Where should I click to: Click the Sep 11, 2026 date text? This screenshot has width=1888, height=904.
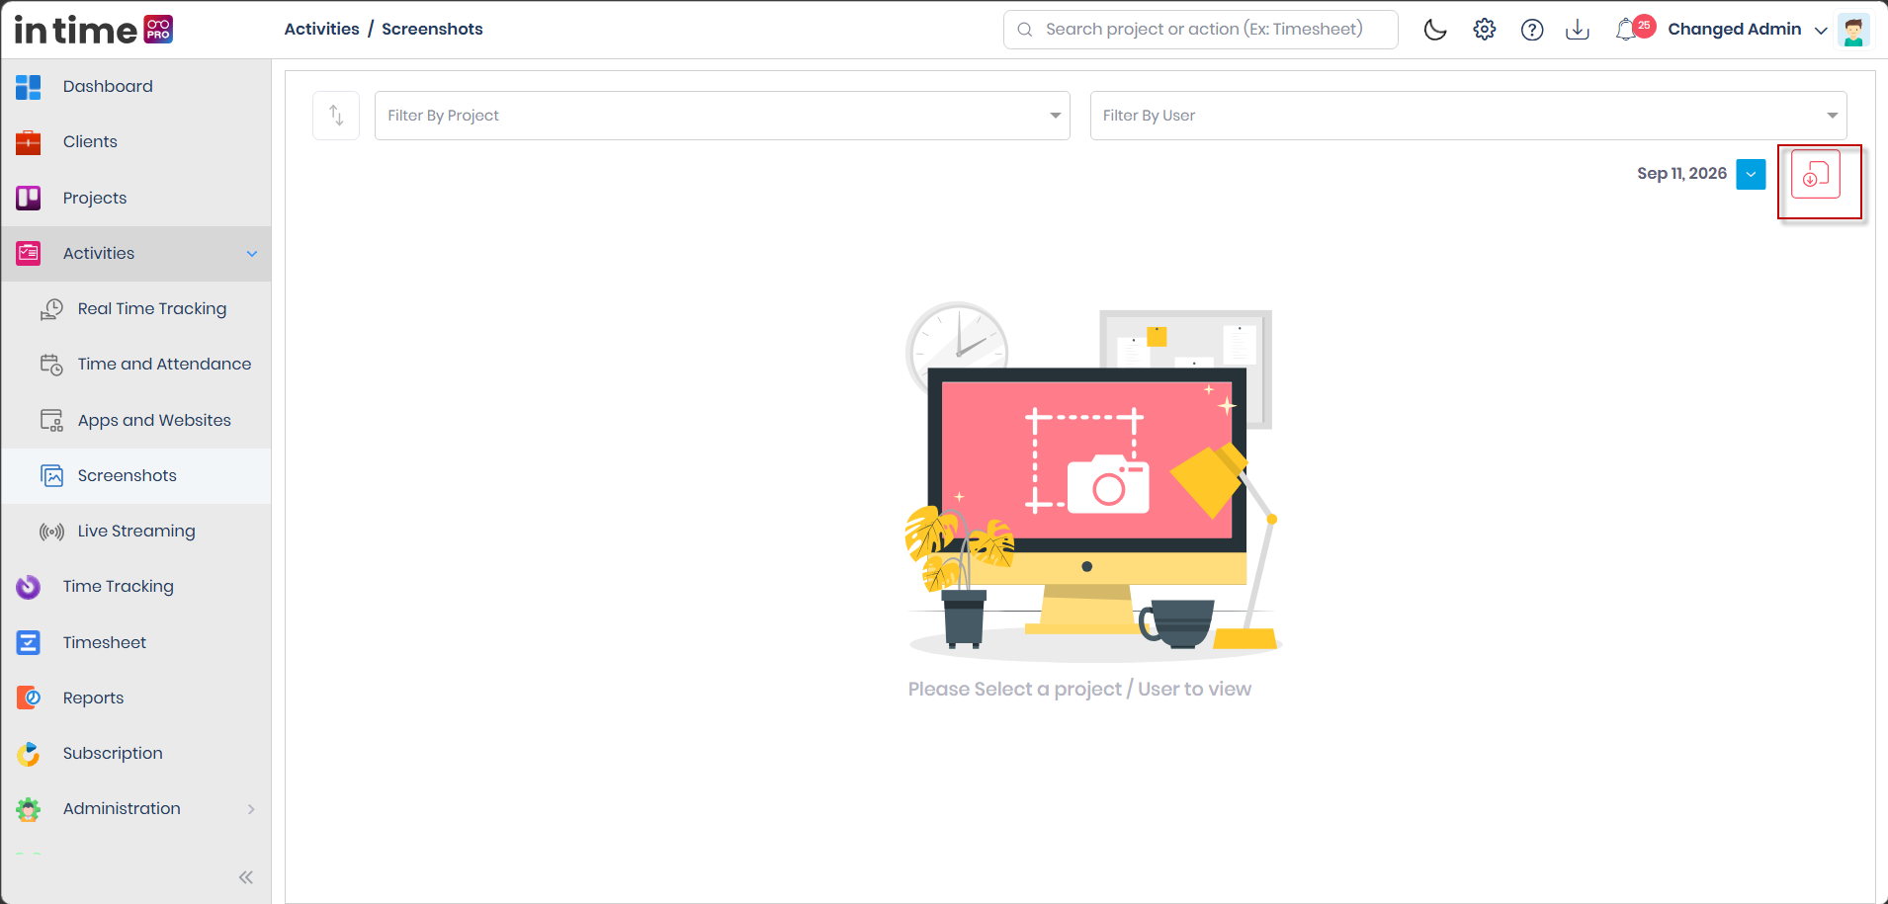point(1681,173)
